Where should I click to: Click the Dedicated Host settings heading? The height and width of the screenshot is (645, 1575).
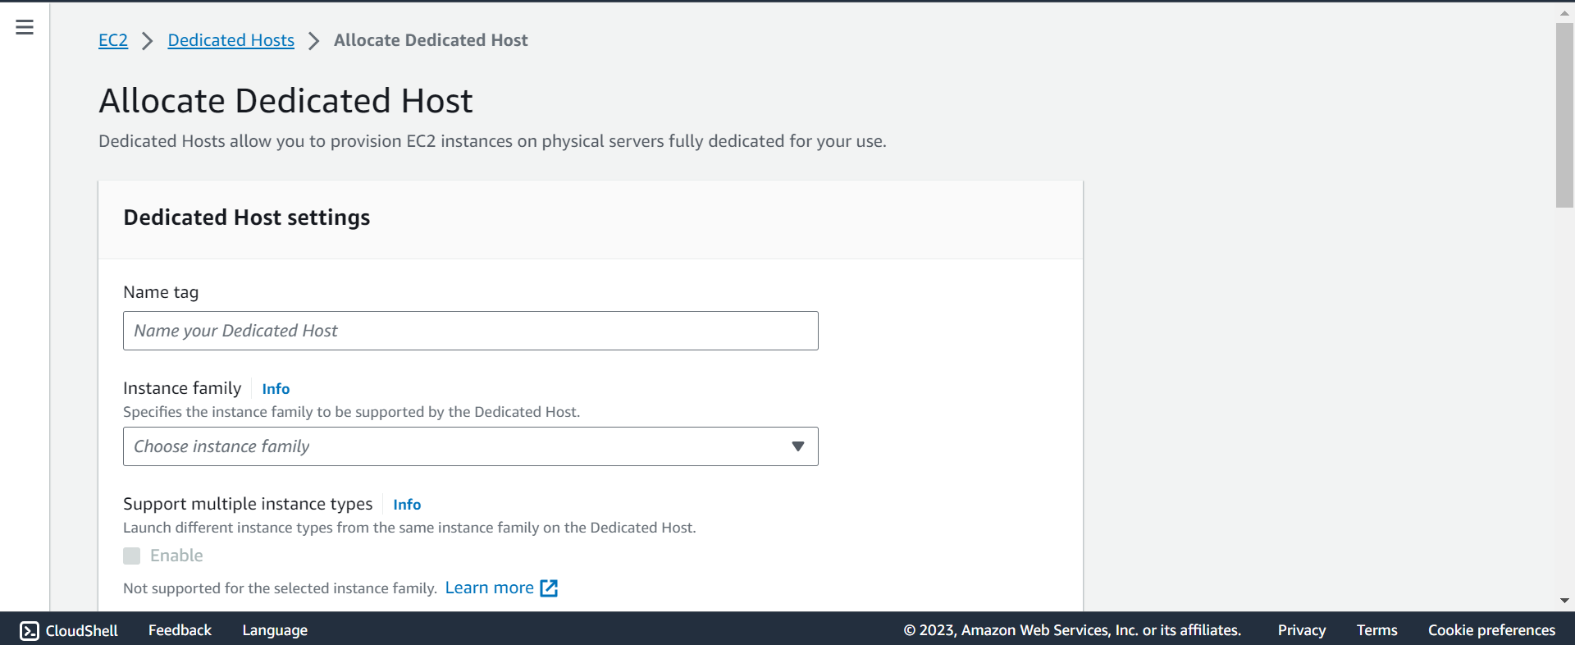247,217
